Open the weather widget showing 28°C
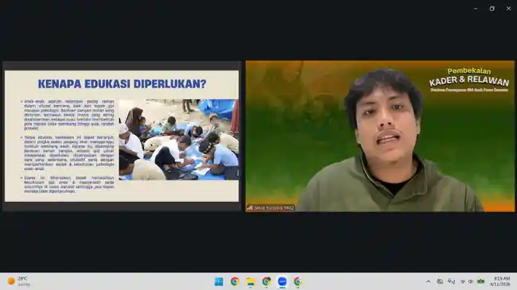517x290 pixels. (x=19, y=281)
